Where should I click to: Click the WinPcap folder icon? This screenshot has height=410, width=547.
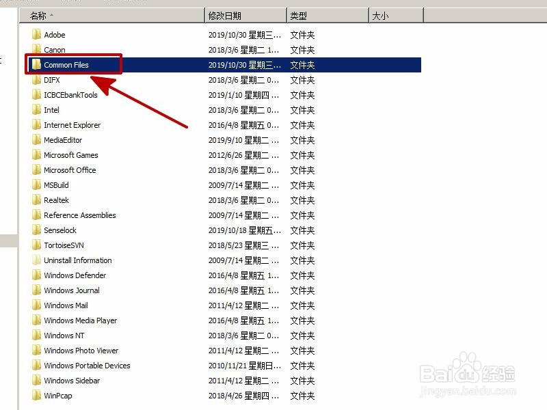pyautogui.click(x=38, y=396)
